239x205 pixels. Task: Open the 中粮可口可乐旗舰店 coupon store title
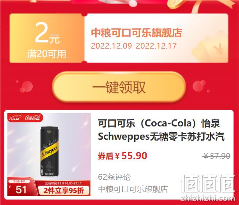pos(136,33)
